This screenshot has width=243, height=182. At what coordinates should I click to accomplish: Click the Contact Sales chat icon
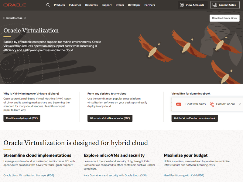(x=215, y=5)
